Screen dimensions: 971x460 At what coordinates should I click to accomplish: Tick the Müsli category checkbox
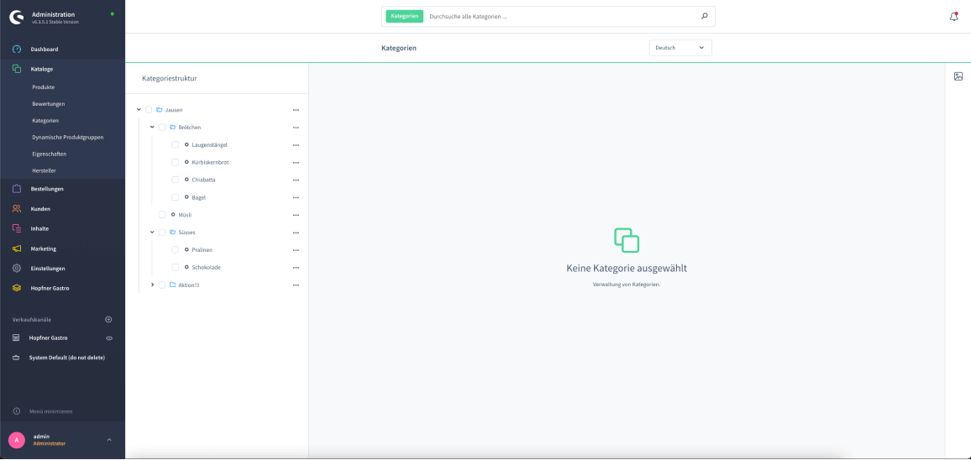162,215
